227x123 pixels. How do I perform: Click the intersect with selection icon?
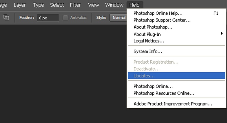click(x=6, y=18)
